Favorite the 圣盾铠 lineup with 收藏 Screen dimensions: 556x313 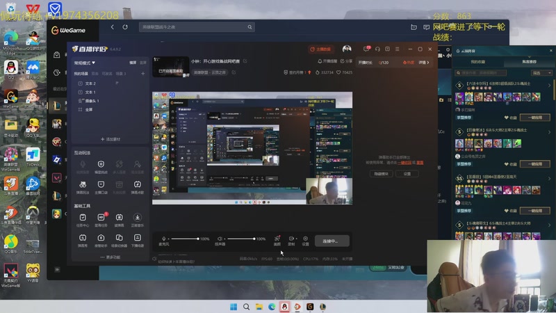[x=510, y=211]
